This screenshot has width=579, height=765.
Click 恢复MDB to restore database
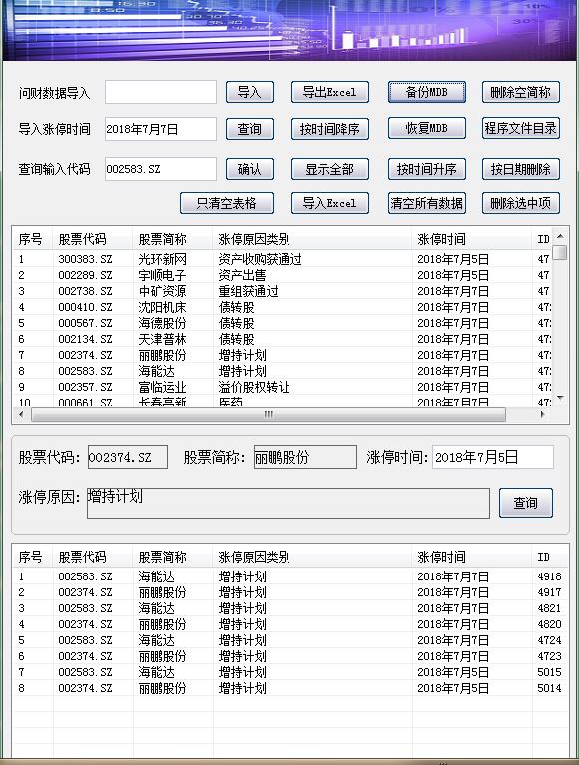(426, 128)
